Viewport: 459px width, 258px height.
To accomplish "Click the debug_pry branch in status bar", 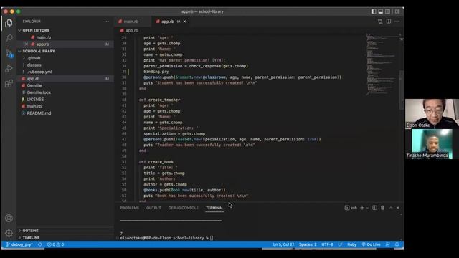I will [19, 244].
